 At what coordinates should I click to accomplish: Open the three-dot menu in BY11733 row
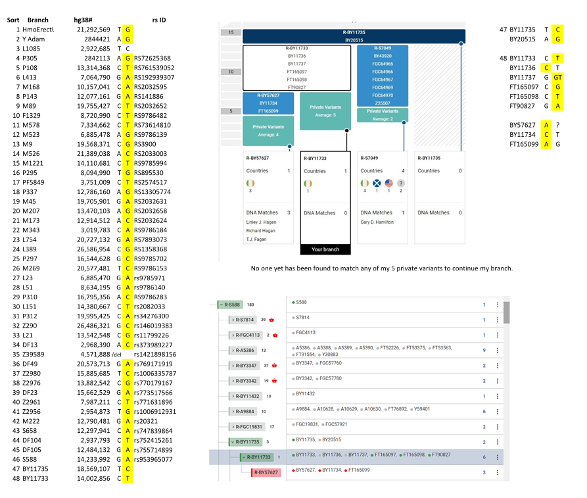(x=498, y=457)
